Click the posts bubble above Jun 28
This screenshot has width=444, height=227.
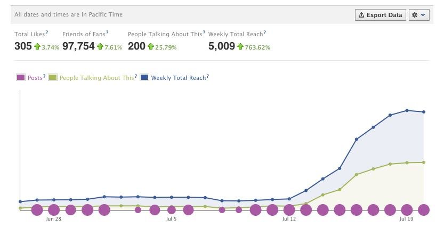[x=54, y=210]
